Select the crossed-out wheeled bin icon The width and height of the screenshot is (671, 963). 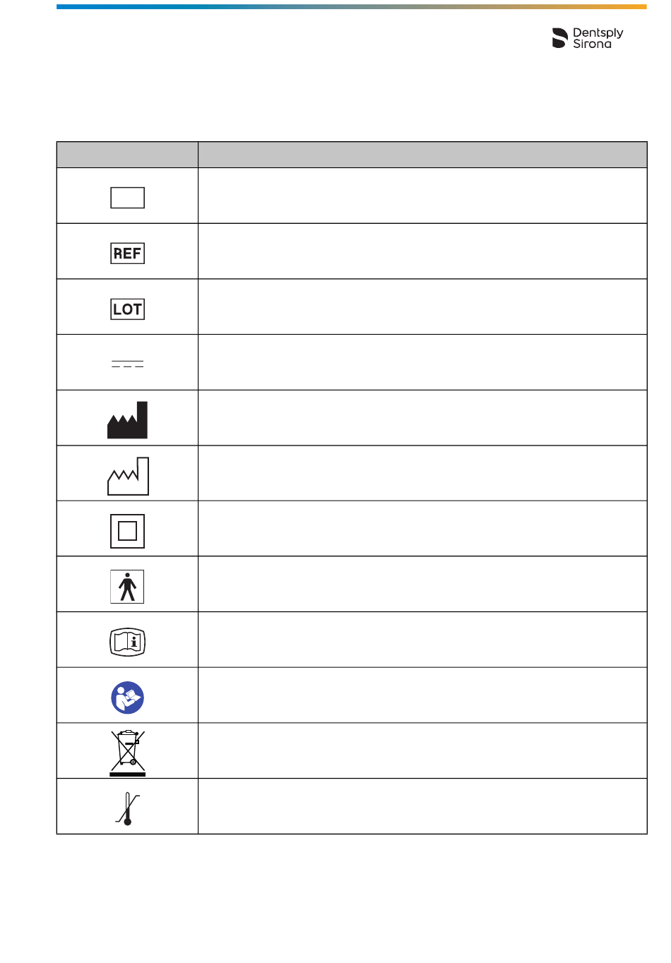coord(128,753)
